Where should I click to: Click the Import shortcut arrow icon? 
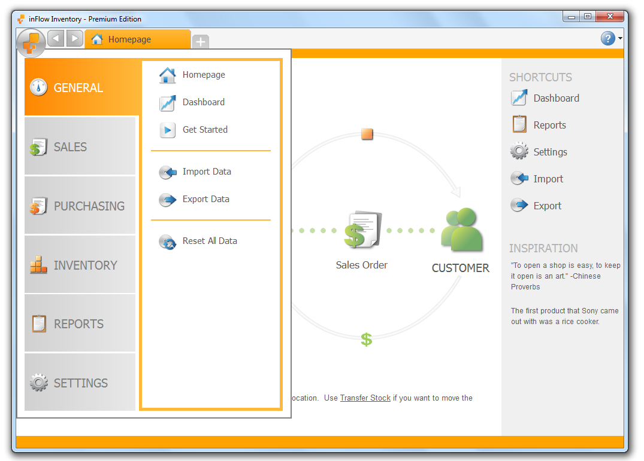click(x=519, y=178)
